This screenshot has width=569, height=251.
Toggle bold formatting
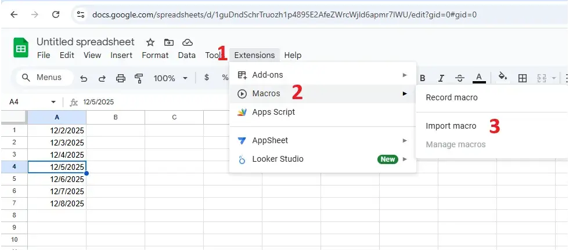pyautogui.click(x=423, y=78)
